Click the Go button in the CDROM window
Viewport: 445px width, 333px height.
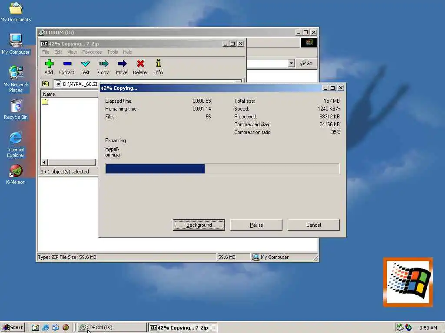tap(306, 63)
